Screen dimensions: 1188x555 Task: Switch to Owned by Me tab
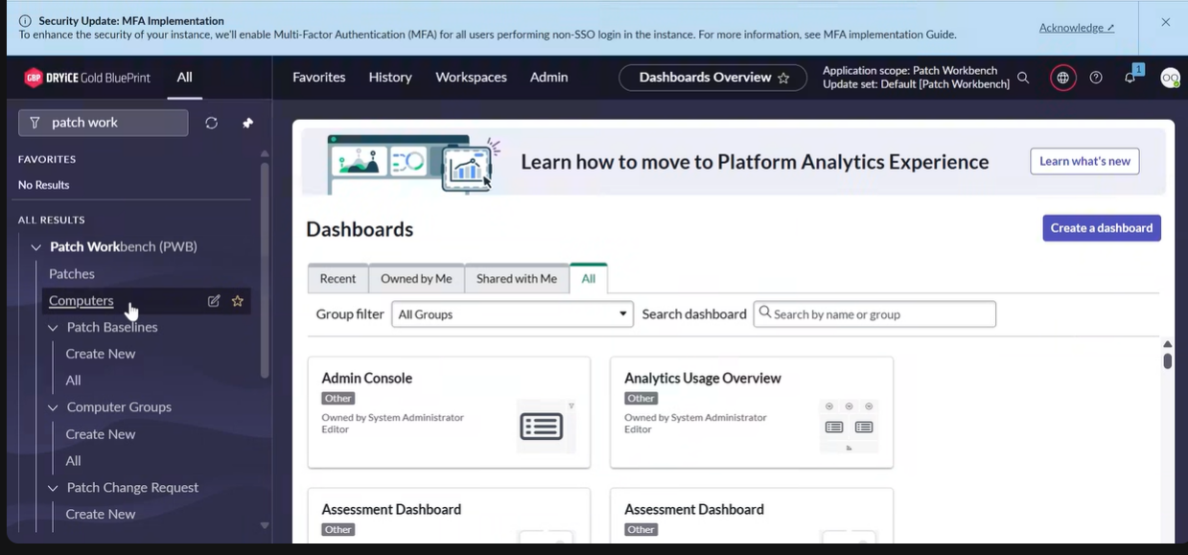point(416,279)
